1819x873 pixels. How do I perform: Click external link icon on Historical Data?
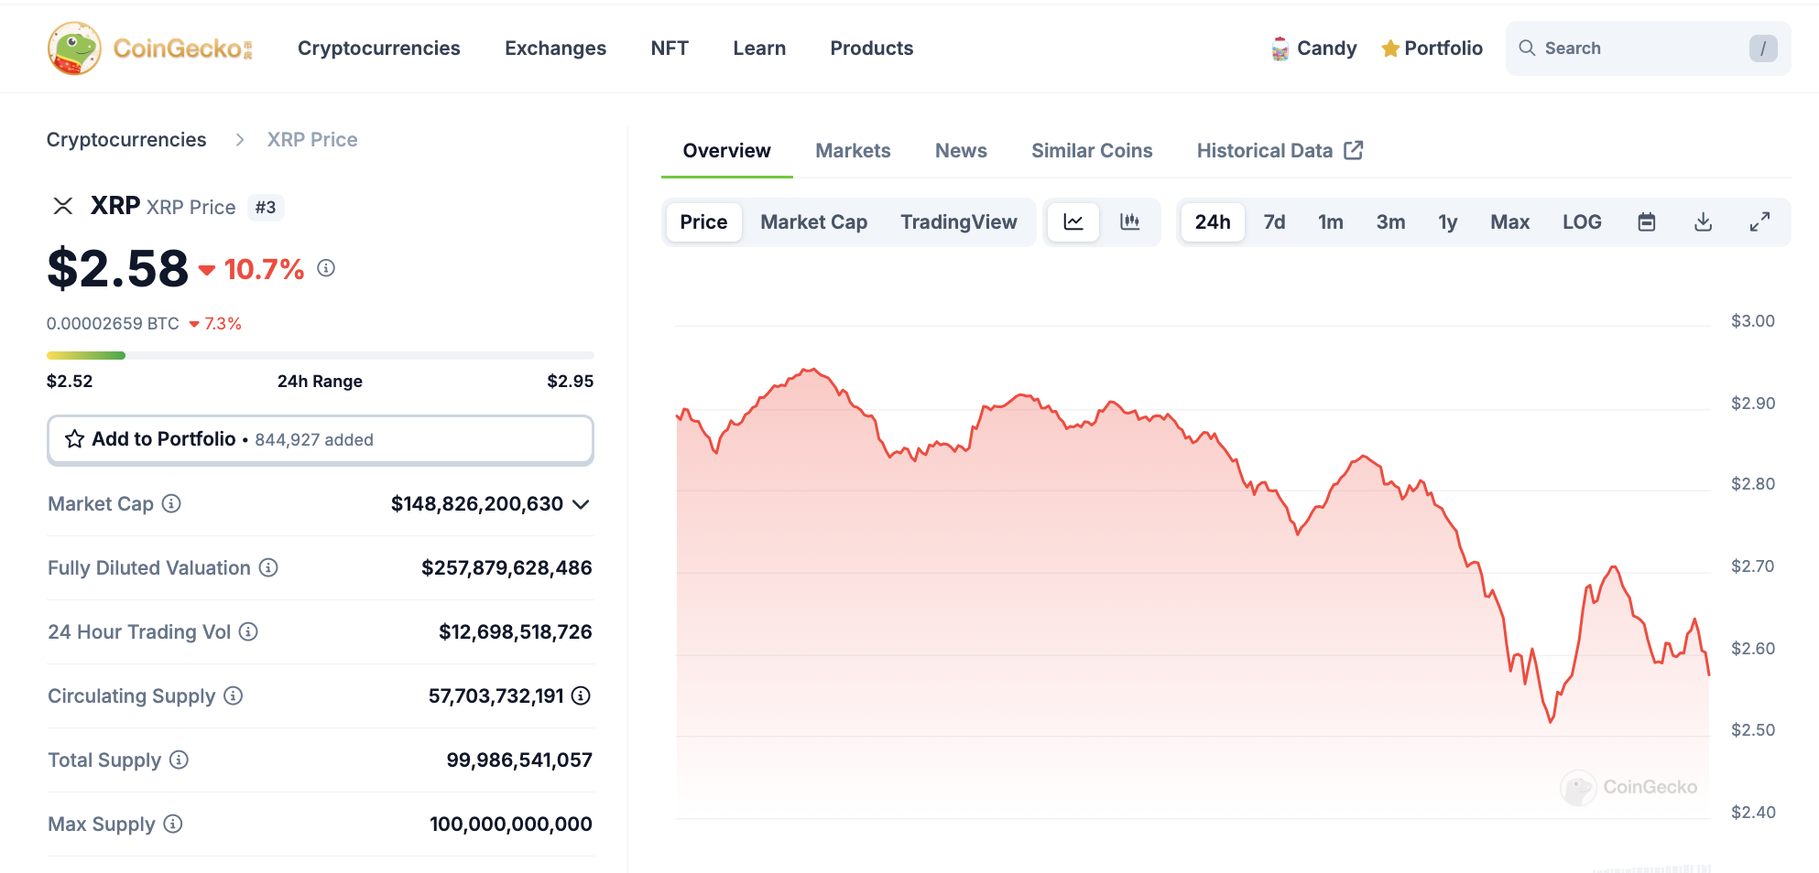click(x=1354, y=150)
